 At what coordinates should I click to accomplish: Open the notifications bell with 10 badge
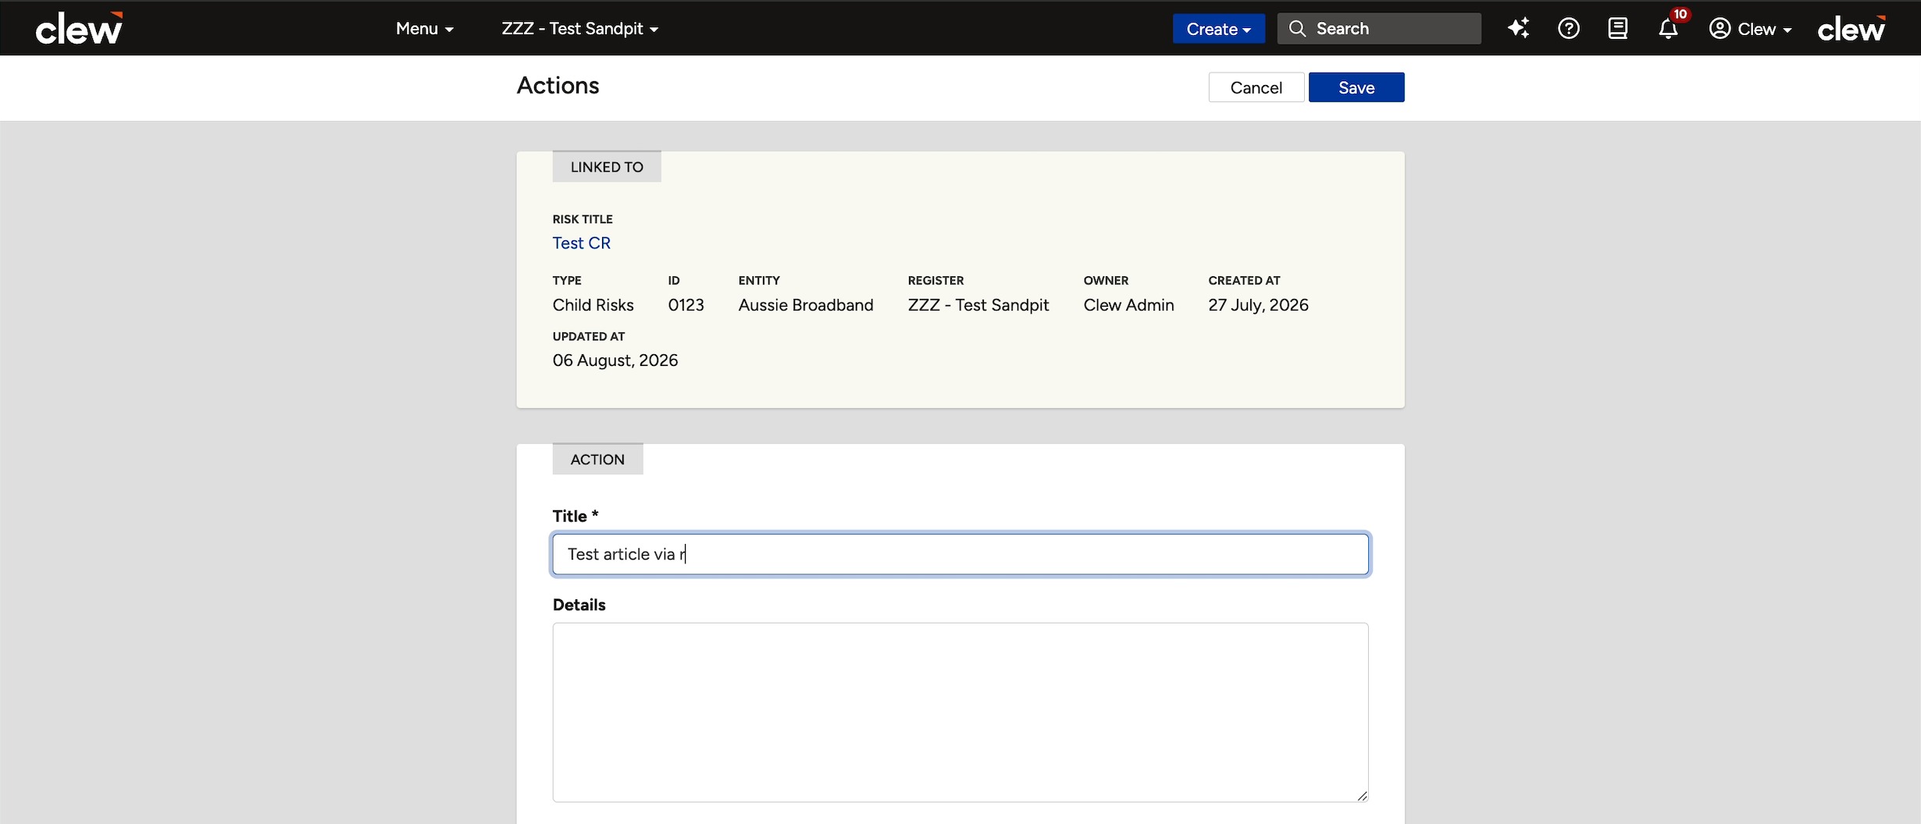click(1668, 28)
